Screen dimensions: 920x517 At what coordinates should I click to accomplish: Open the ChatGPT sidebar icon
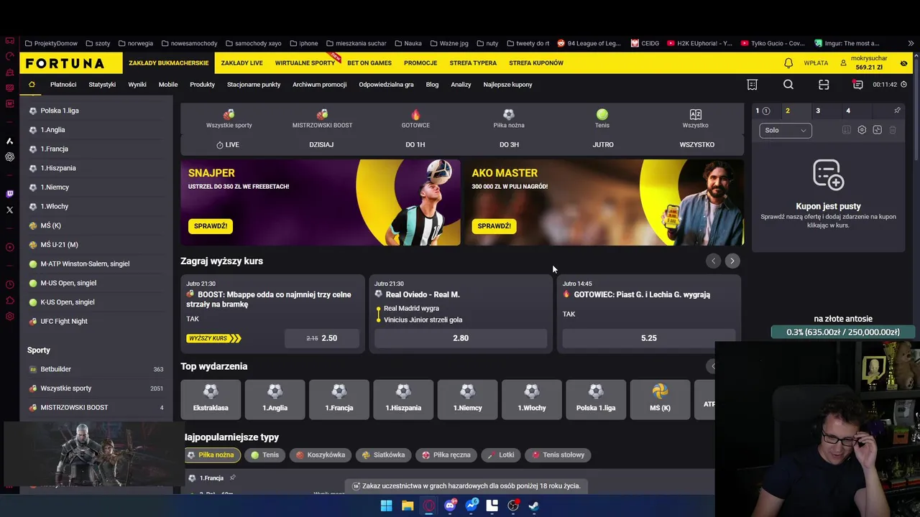pyautogui.click(x=9, y=157)
